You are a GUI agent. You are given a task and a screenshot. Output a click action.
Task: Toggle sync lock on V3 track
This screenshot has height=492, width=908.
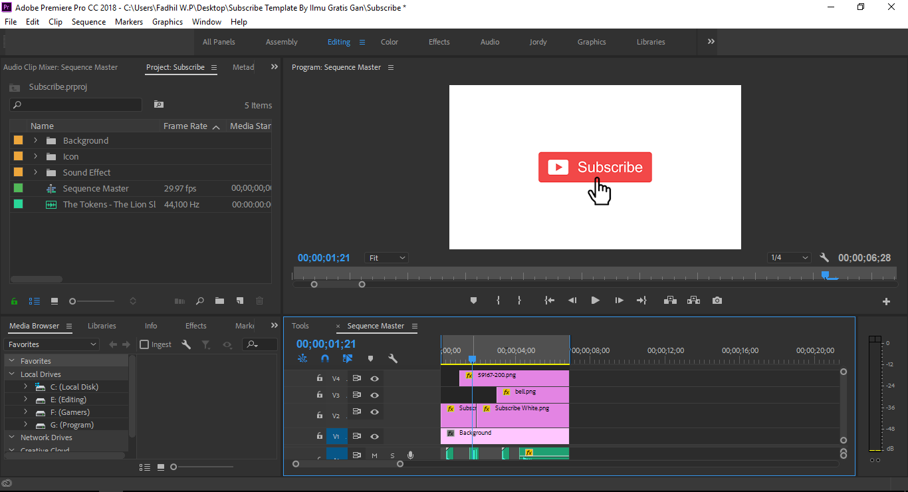tap(357, 395)
